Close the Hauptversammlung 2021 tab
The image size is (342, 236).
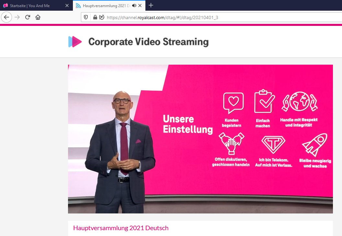tap(140, 5)
